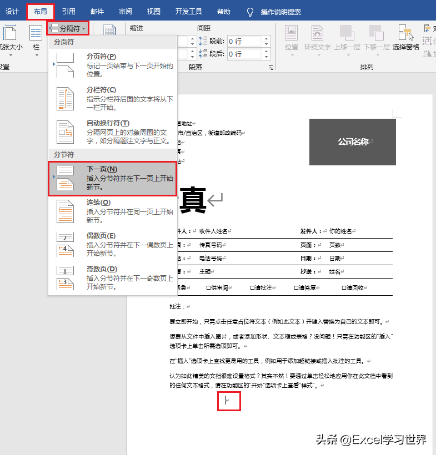The width and height of the screenshot is (436, 455).
Task: Decrease 段后 spacing with down arrow
Action: pos(266,57)
